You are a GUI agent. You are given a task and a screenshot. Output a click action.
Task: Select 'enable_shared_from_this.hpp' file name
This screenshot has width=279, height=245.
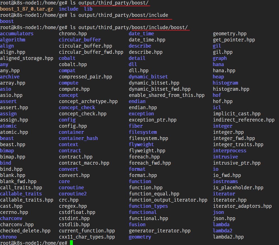[x=167, y=95]
